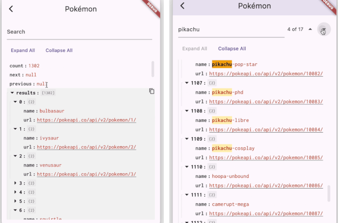Select the name ivysaur

point(49,138)
